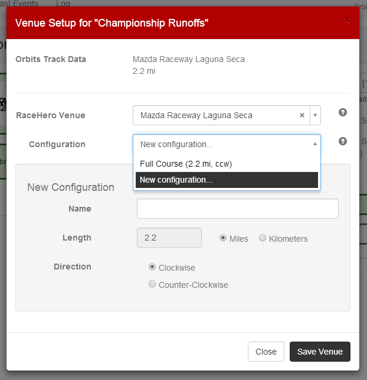Click the Length field showing 2.2
The height and width of the screenshot is (380, 367).
tap(169, 238)
